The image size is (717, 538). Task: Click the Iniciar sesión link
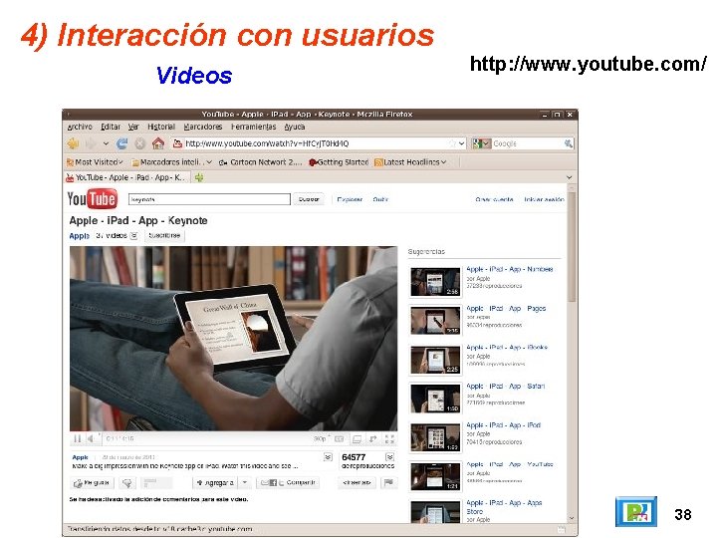pyautogui.click(x=544, y=199)
